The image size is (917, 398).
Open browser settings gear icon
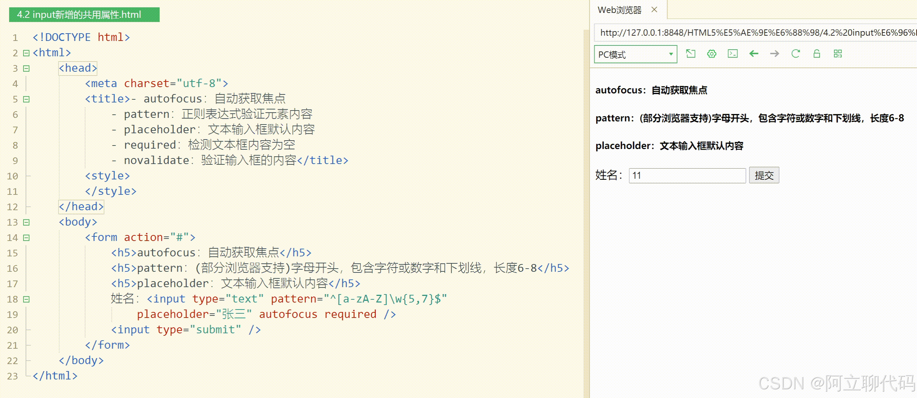tap(711, 54)
